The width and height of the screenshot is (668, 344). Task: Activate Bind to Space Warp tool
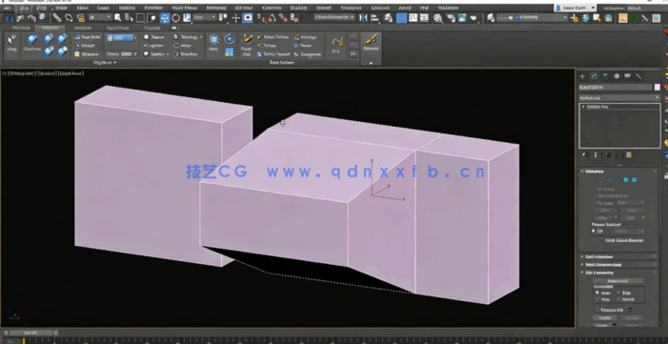click(80, 17)
